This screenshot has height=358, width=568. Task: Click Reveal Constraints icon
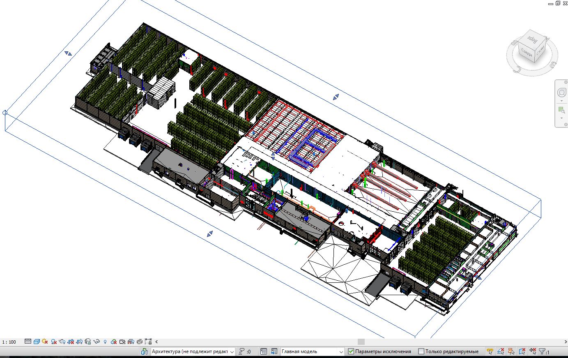pyautogui.click(x=148, y=342)
